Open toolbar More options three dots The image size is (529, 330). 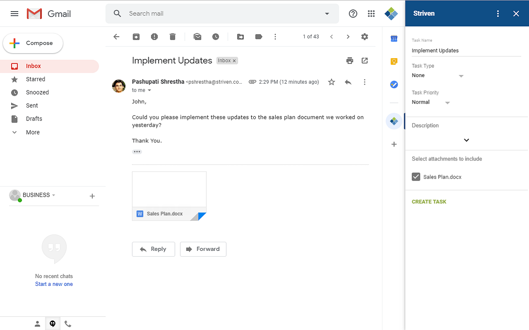275,37
